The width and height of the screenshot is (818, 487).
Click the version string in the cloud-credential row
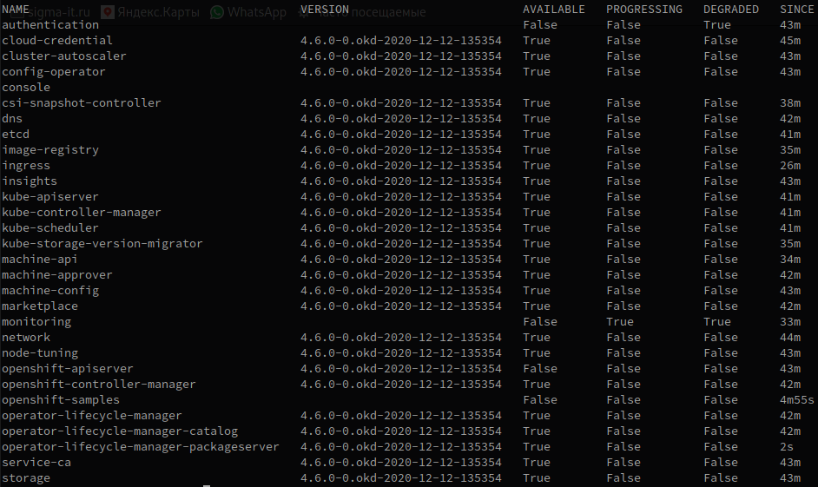(x=400, y=41)
